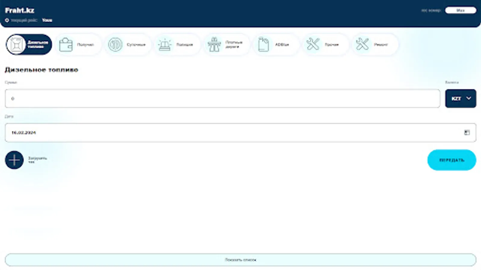Viewport: 481px width, 270px height.
Task: Select the Суточные circular badge icon
Action: click(x=115, y=44)
